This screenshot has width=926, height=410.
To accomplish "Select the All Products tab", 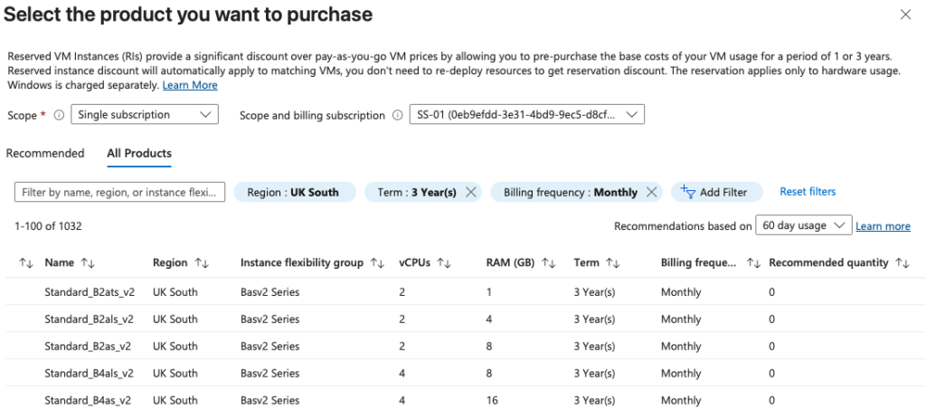I will (x=139, y=153).
